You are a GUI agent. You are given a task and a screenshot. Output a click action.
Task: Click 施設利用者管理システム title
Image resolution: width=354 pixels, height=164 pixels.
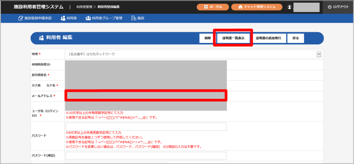tap(38, 7)
